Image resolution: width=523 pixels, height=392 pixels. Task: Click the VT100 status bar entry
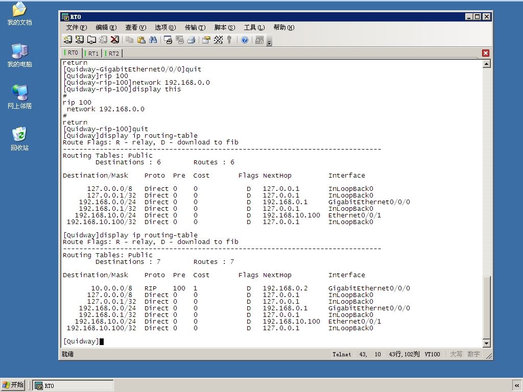coord(432,354)
